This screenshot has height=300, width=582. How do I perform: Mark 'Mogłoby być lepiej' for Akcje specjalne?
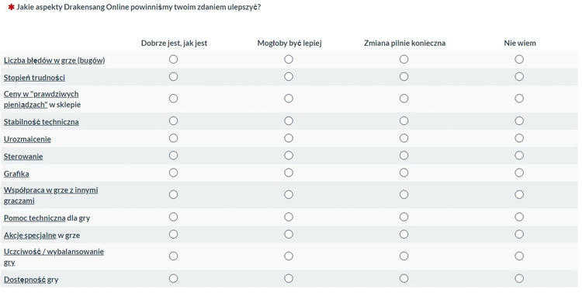tap(289, 234)
